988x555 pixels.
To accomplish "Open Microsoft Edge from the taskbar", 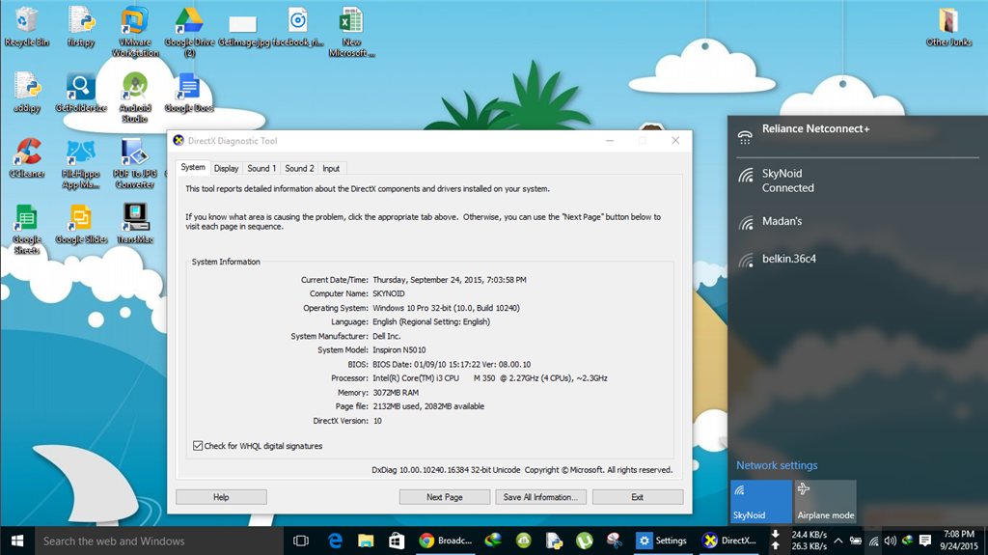I will coord(335,541).
